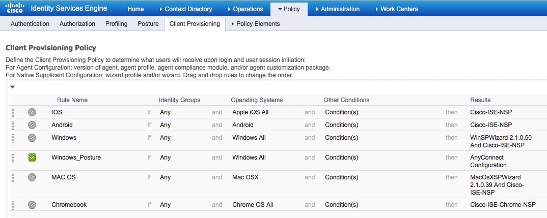Grab the drag handle of Windows rule

coord(13,138)
